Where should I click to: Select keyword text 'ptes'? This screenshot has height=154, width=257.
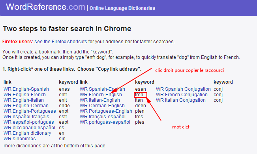(140, 122)
